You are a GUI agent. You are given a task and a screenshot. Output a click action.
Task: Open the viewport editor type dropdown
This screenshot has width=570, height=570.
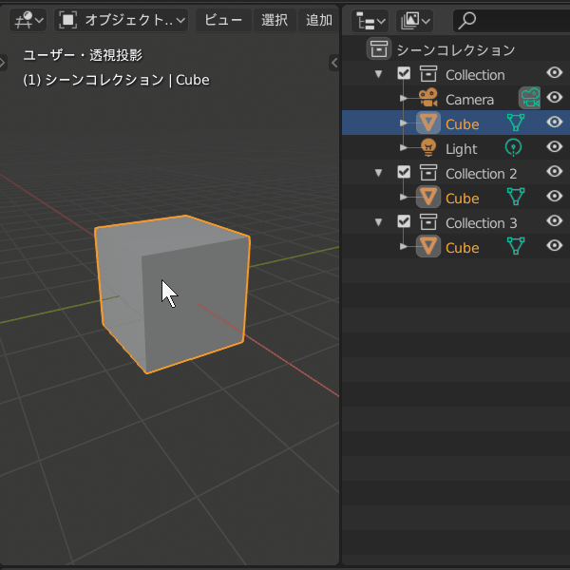tap(28, 20)
